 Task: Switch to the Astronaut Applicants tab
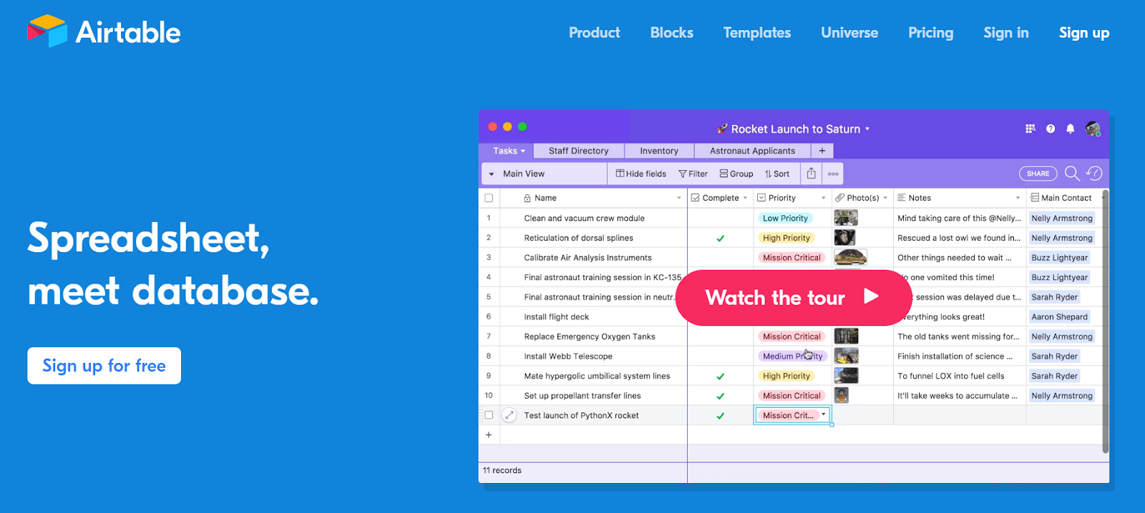752,151
